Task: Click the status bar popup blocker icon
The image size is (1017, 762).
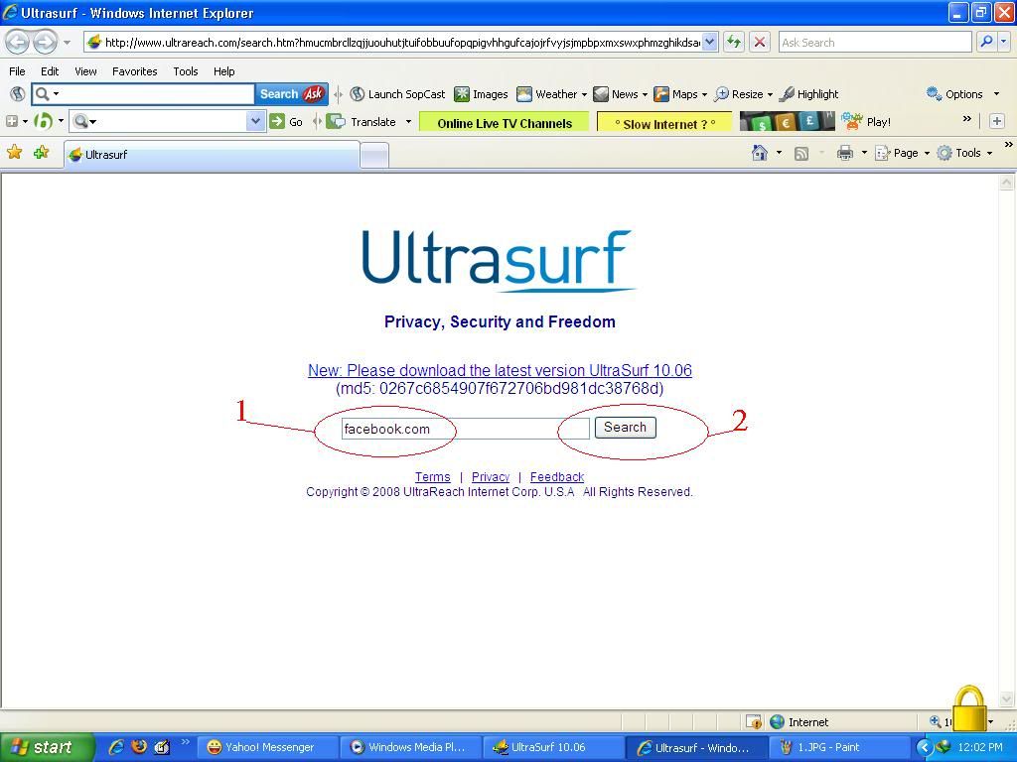Action: click(x=754, y=722)
